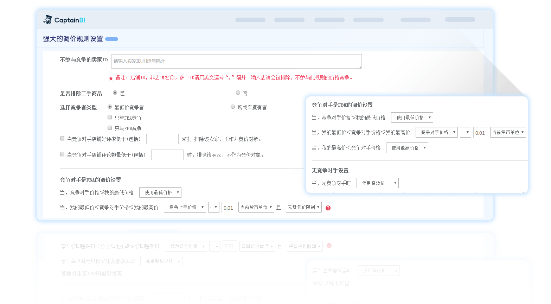551x304 pixels.
Task: Open 无最低价限制 dropdown
Action: point(304,207)
